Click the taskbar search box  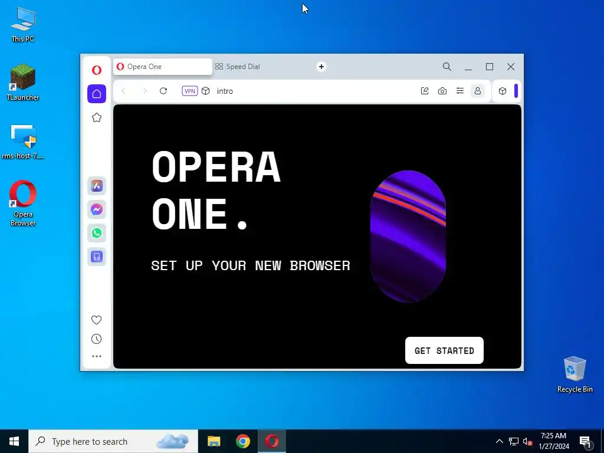113,441
